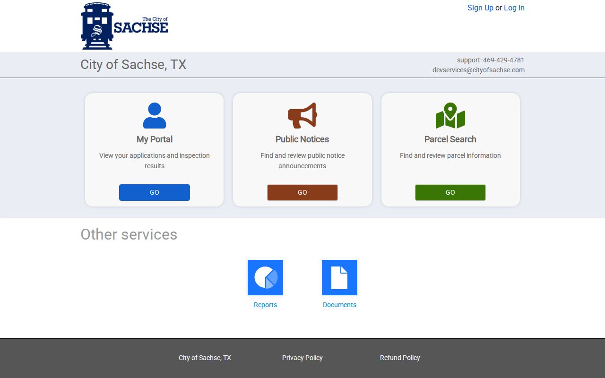Click the blue GO button under My Portal
The image size is (605, 378).
[x=155, y=192]
